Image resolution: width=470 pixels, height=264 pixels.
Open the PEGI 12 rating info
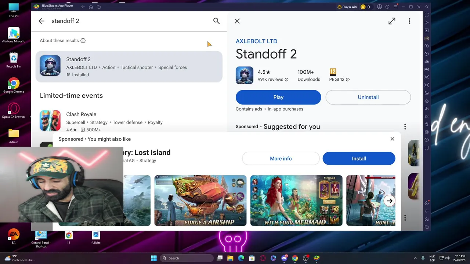(347, 80)
